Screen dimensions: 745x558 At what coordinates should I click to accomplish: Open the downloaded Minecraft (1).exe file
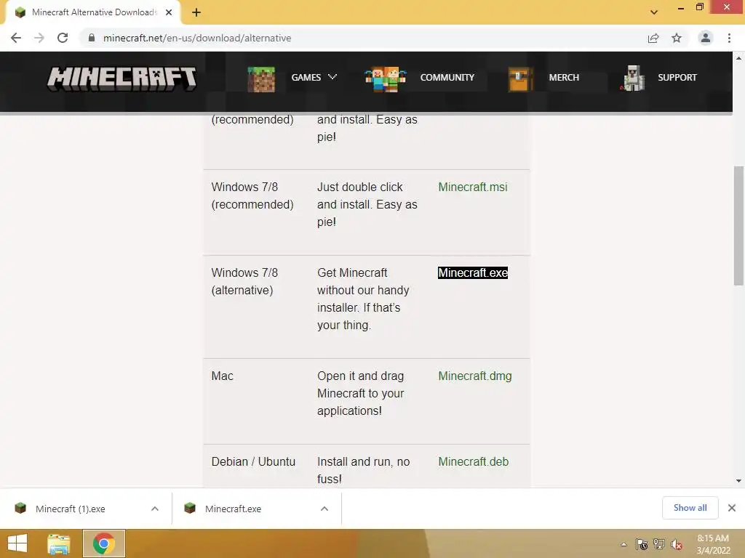[x=71, y=509]
